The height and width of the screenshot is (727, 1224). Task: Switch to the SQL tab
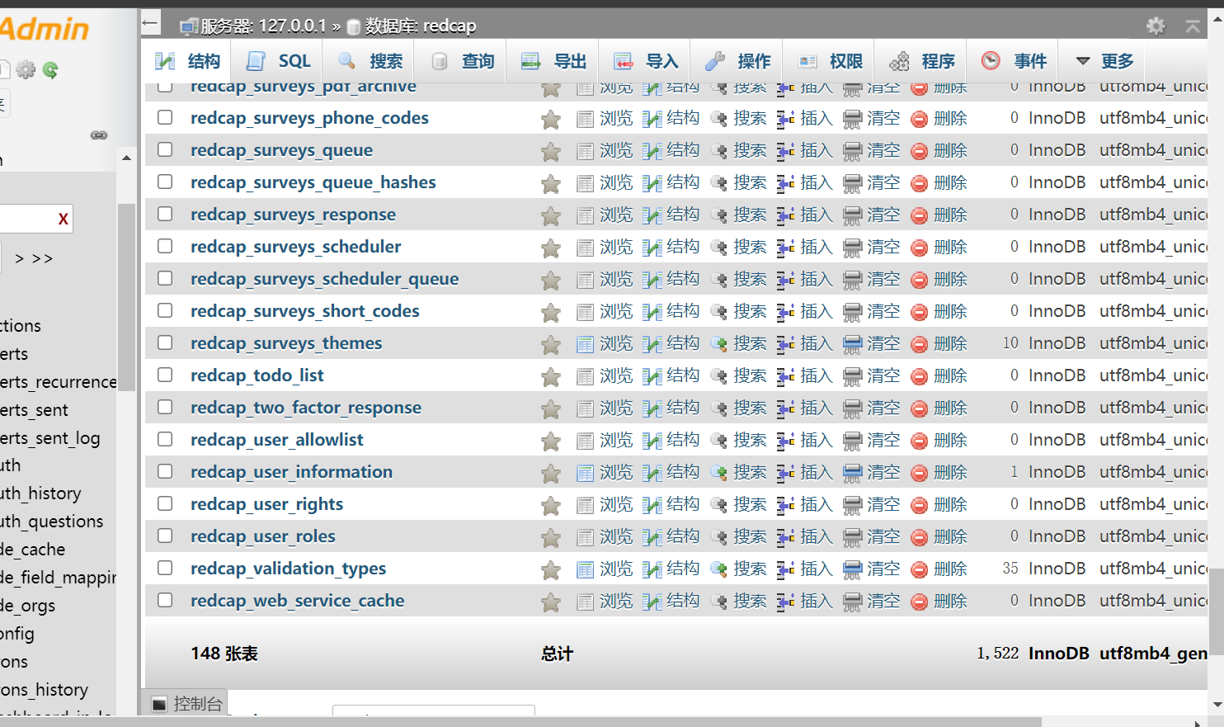(x=277, y=60)
